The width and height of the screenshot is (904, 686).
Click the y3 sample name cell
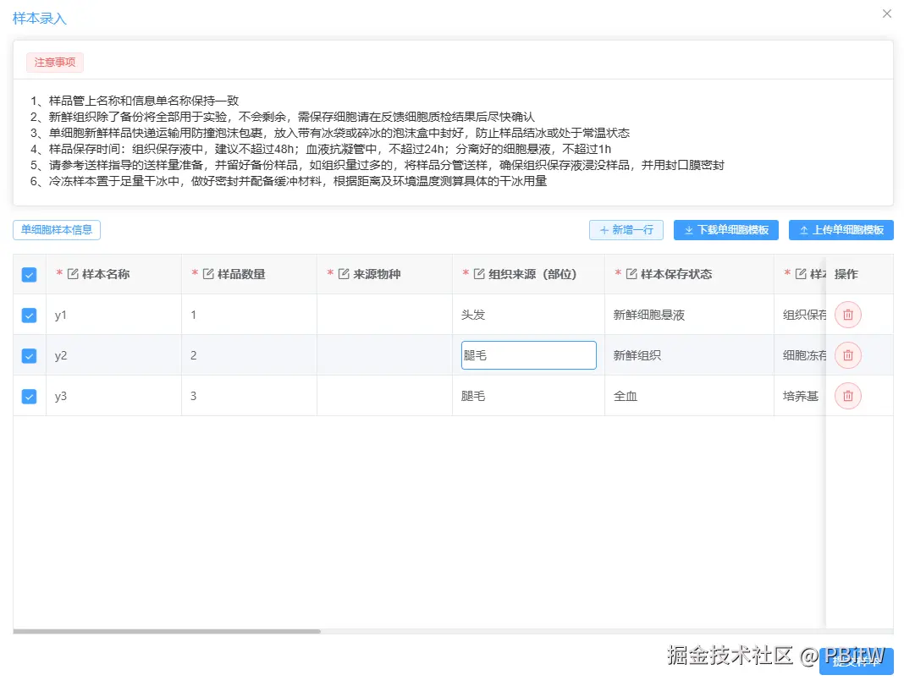pyautogui.click(x=113, y=396)
